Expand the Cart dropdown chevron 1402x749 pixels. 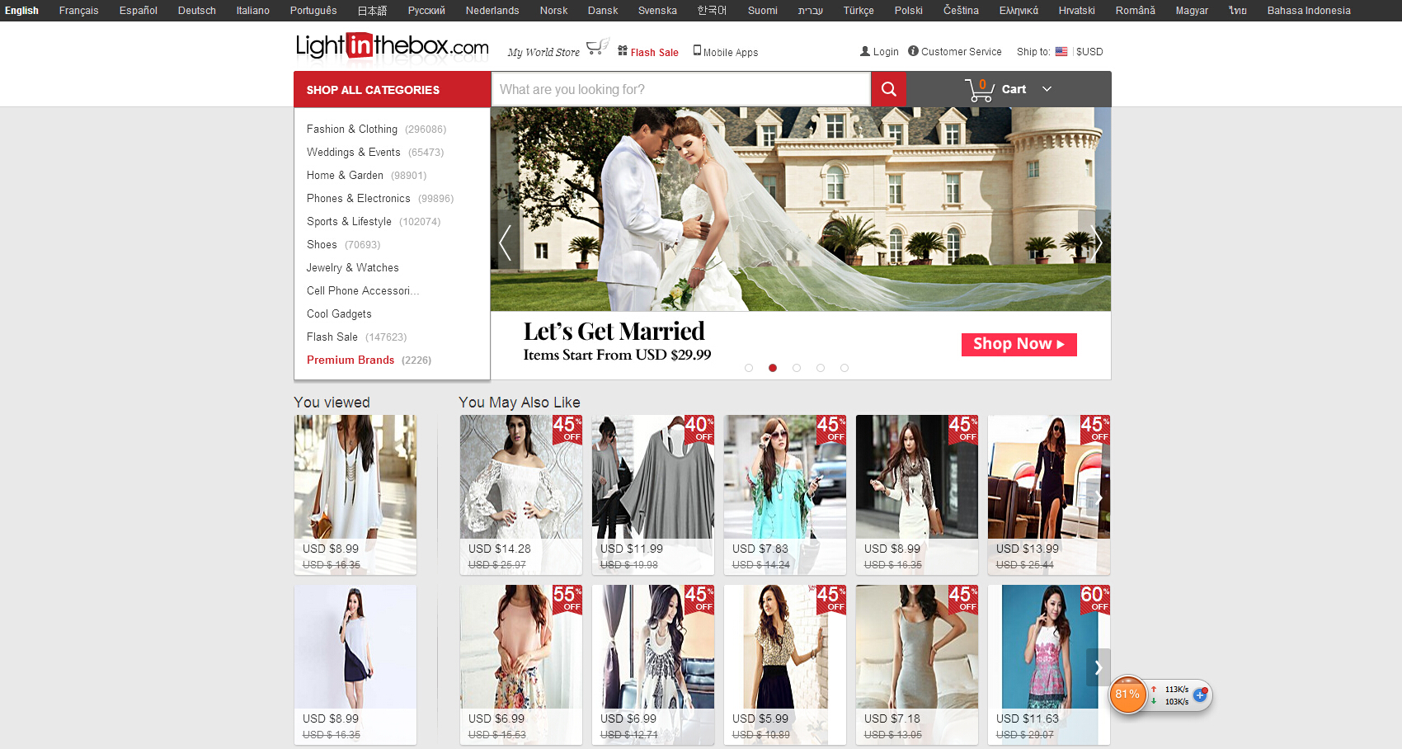pos(1047,89)
